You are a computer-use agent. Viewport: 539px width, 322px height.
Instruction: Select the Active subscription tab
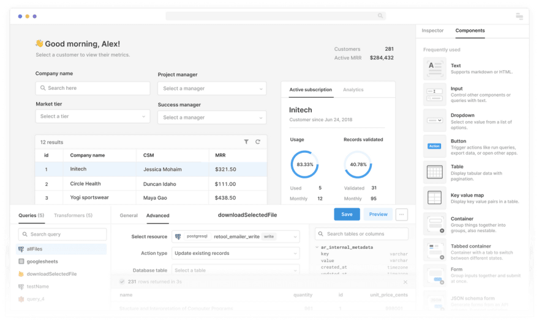point(311,89)
